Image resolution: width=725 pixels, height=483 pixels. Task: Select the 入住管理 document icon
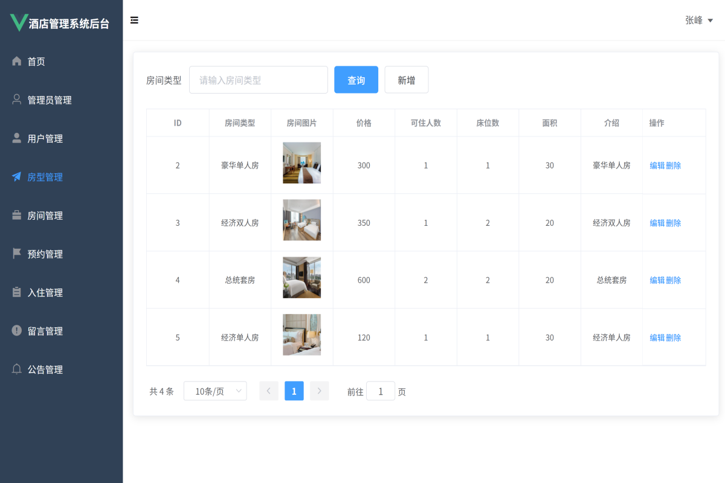[x=15, y=292]
